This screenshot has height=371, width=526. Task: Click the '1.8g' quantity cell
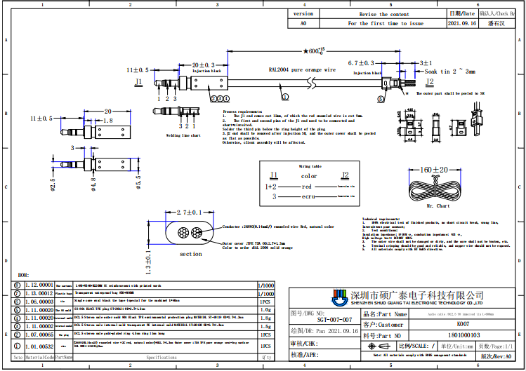tap(265, 318)
